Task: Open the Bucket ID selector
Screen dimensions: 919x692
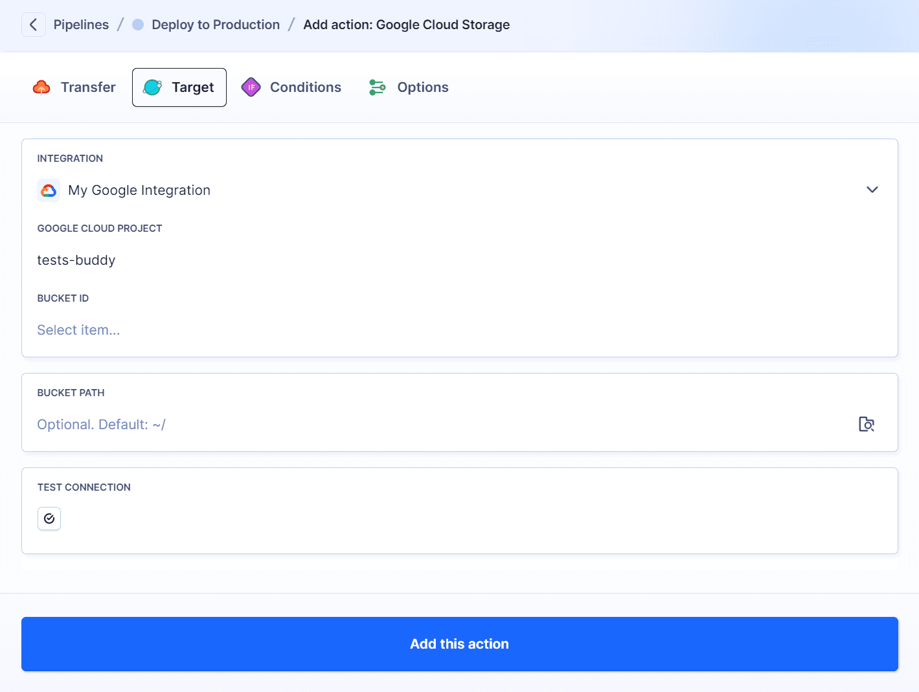Action: click(259, 329)
